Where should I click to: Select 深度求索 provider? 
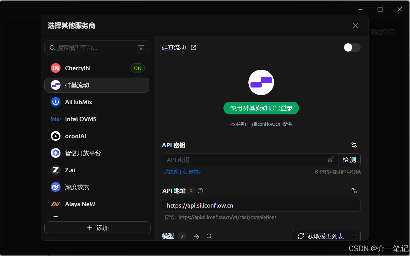point(97,187)
